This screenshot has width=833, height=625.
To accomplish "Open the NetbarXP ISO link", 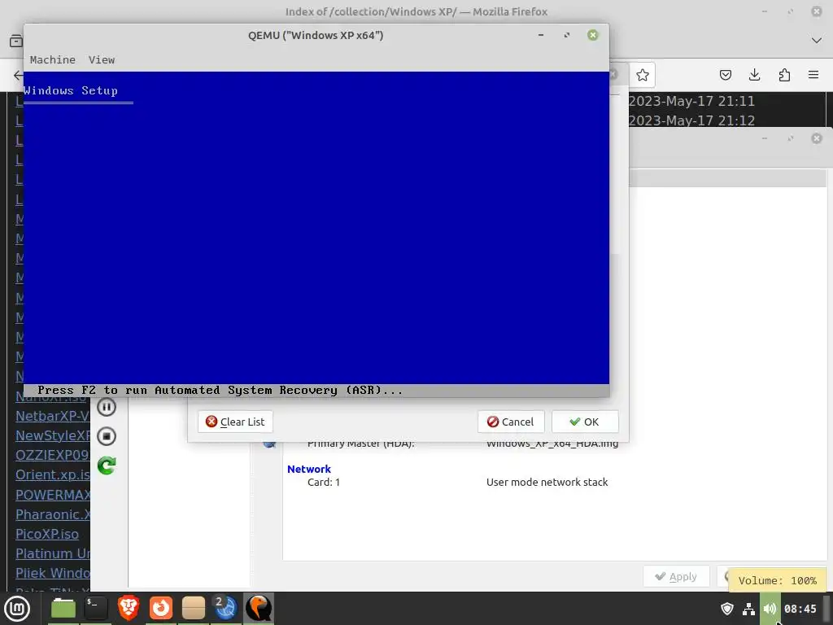I will (52, 416).
